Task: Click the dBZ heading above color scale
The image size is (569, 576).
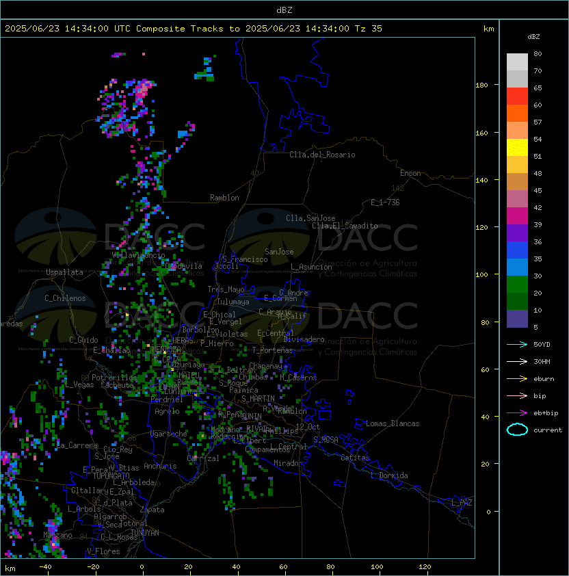Action: point(533,37)
